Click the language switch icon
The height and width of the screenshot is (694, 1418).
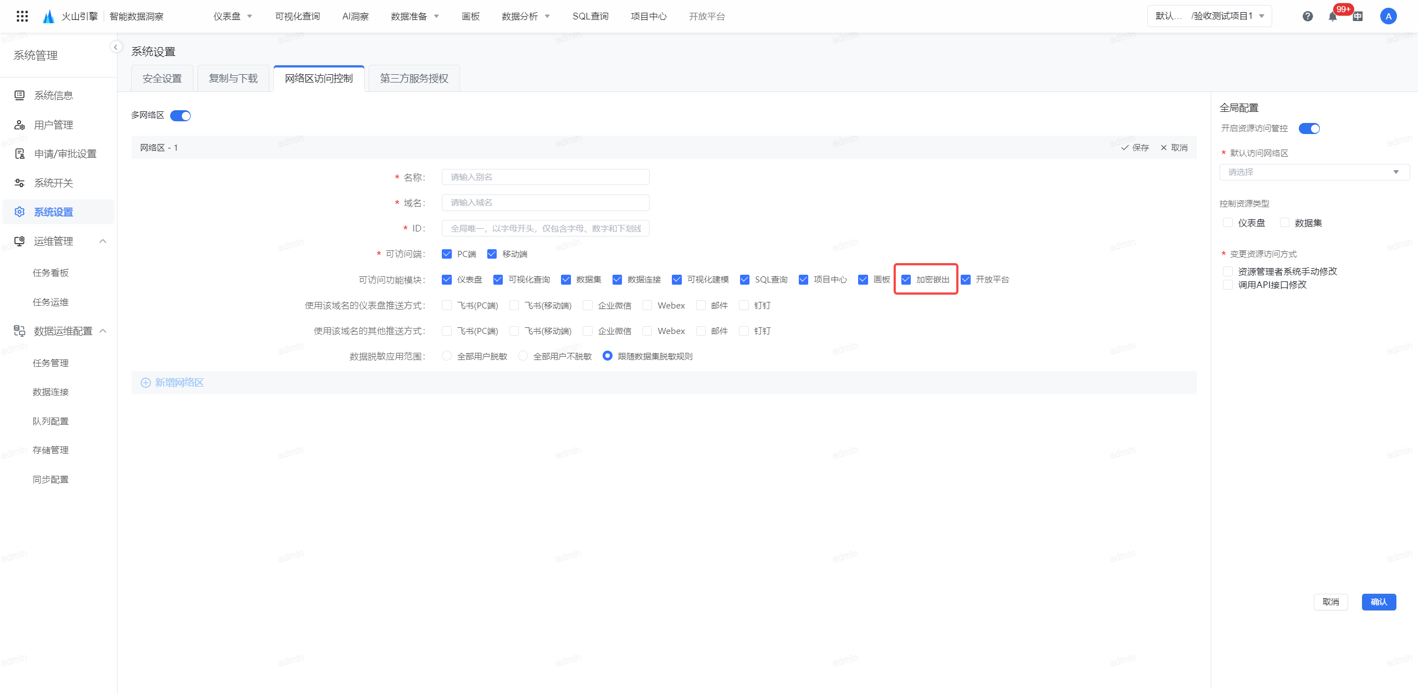(x=1358, y=16)
